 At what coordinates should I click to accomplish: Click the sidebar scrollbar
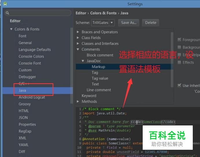pyautogui.click(x=71, y=66)
